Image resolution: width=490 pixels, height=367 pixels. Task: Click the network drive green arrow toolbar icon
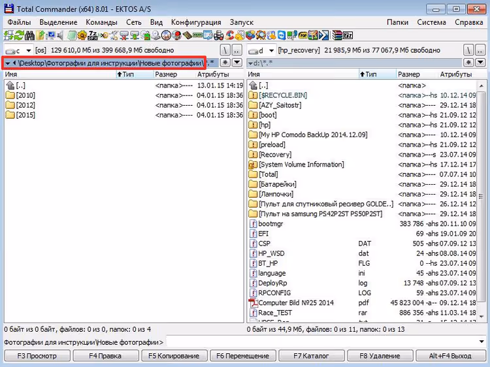(x=134, y=35)
